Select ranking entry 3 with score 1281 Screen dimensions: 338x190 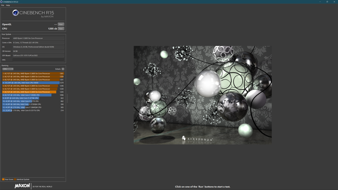click(33, 80)
